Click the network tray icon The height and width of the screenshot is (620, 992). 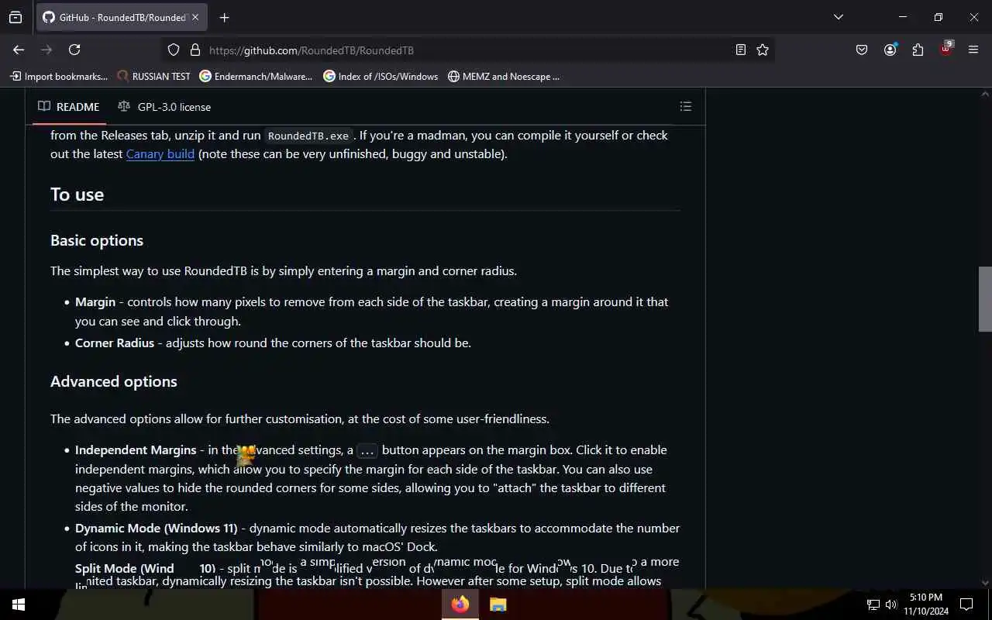[873, 604]
